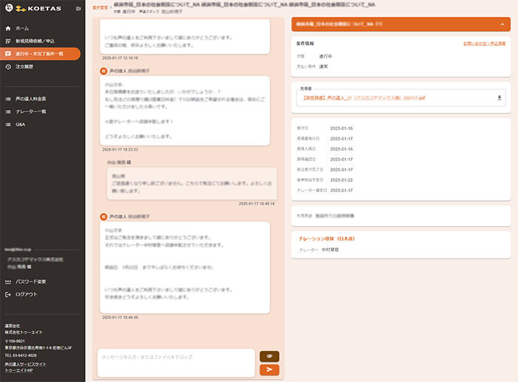Click the ログアウト icon

(x=8, y=294)
